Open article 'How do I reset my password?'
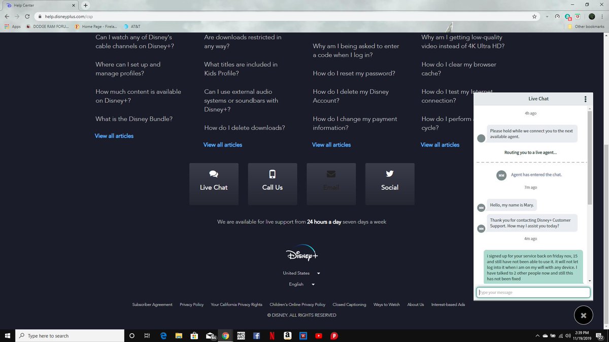The width and height of the screenshot is (609, 342). coord(354,73)
